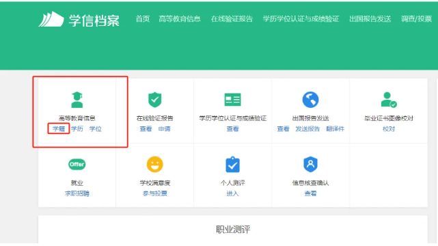438x246 pixels.
Task: Click the green Offer 就业 icon
Action: (x=77, y=164)
